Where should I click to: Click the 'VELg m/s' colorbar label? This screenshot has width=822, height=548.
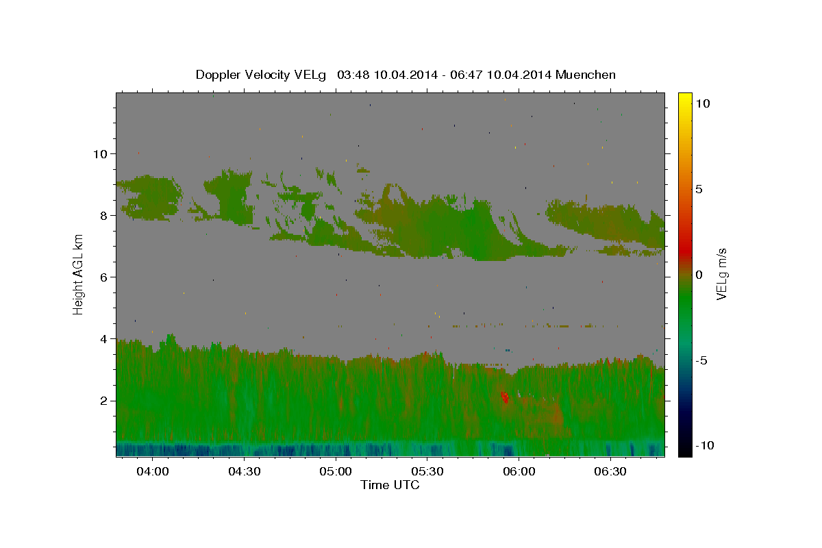pyautogui.click(x=721, y=274)
